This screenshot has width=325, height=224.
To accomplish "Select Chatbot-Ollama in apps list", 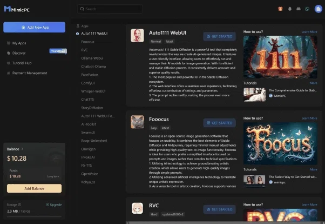I will [x=93, y=67].
